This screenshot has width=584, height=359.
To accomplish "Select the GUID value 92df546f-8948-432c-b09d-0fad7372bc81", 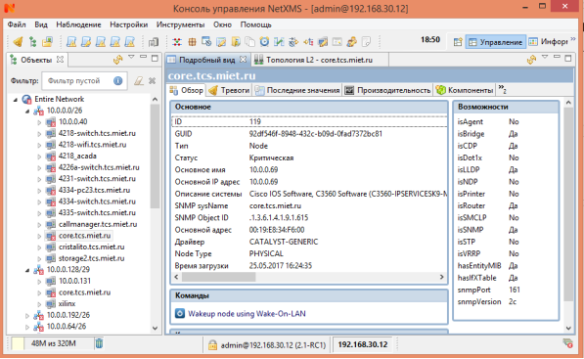I will pyautogui.click(x=315, y=134).
